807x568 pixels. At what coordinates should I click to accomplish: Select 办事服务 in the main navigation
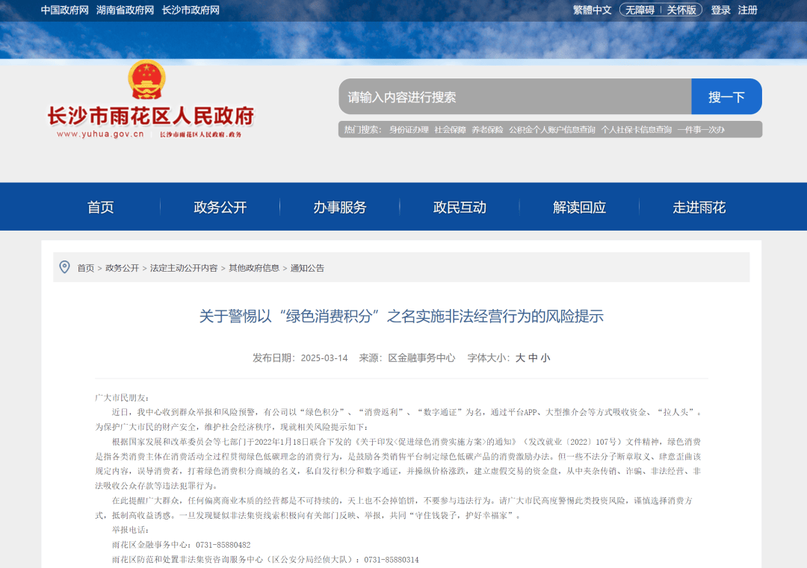pyautogui.click(x=340, y=207)
